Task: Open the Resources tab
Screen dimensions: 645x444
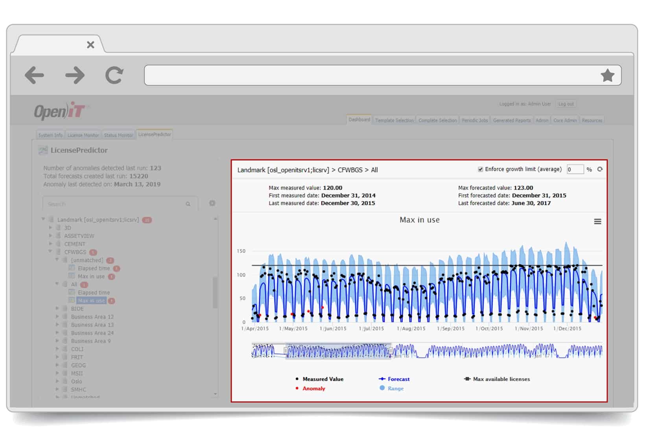Action: [x=592, y=120]
